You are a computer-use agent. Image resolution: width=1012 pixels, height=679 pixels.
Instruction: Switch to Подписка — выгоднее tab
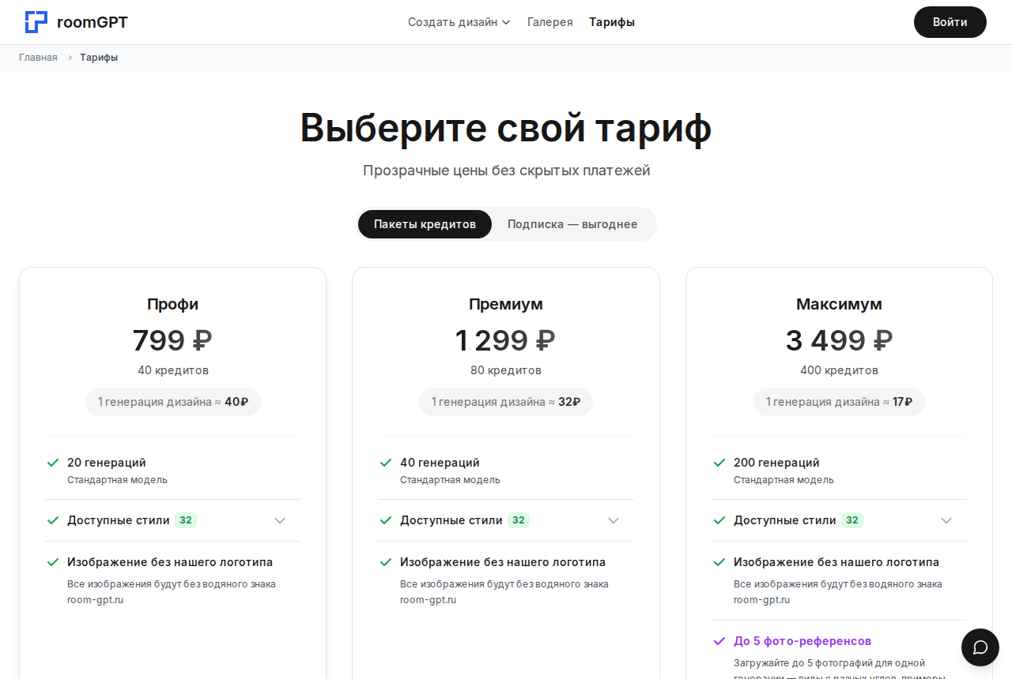(572, 224)
